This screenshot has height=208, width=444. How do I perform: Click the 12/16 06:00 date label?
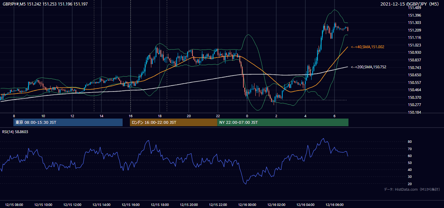click(x=335, y=205)
